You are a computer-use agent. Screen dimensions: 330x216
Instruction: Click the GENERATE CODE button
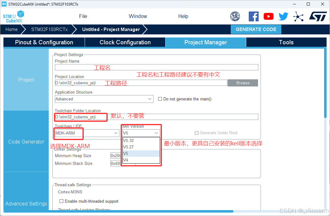[x=256, y=29]
